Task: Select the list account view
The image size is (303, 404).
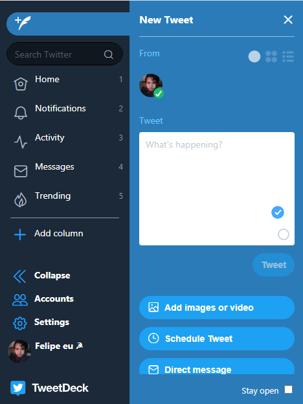Action: (x=288, y=56)
